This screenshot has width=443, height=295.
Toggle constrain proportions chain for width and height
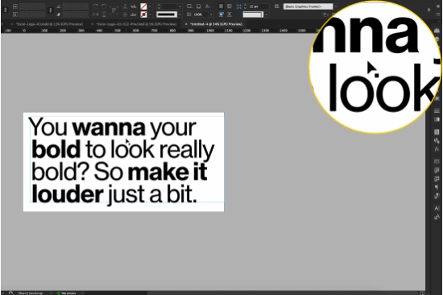(6, 10)
